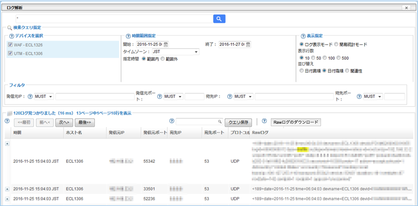Click the 宛先IP filter input field
This screenshot has width=418, height=206.
tap(294, 97)
